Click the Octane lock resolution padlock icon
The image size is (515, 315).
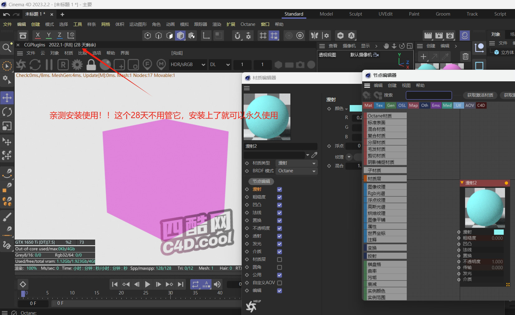coord(91,64)
